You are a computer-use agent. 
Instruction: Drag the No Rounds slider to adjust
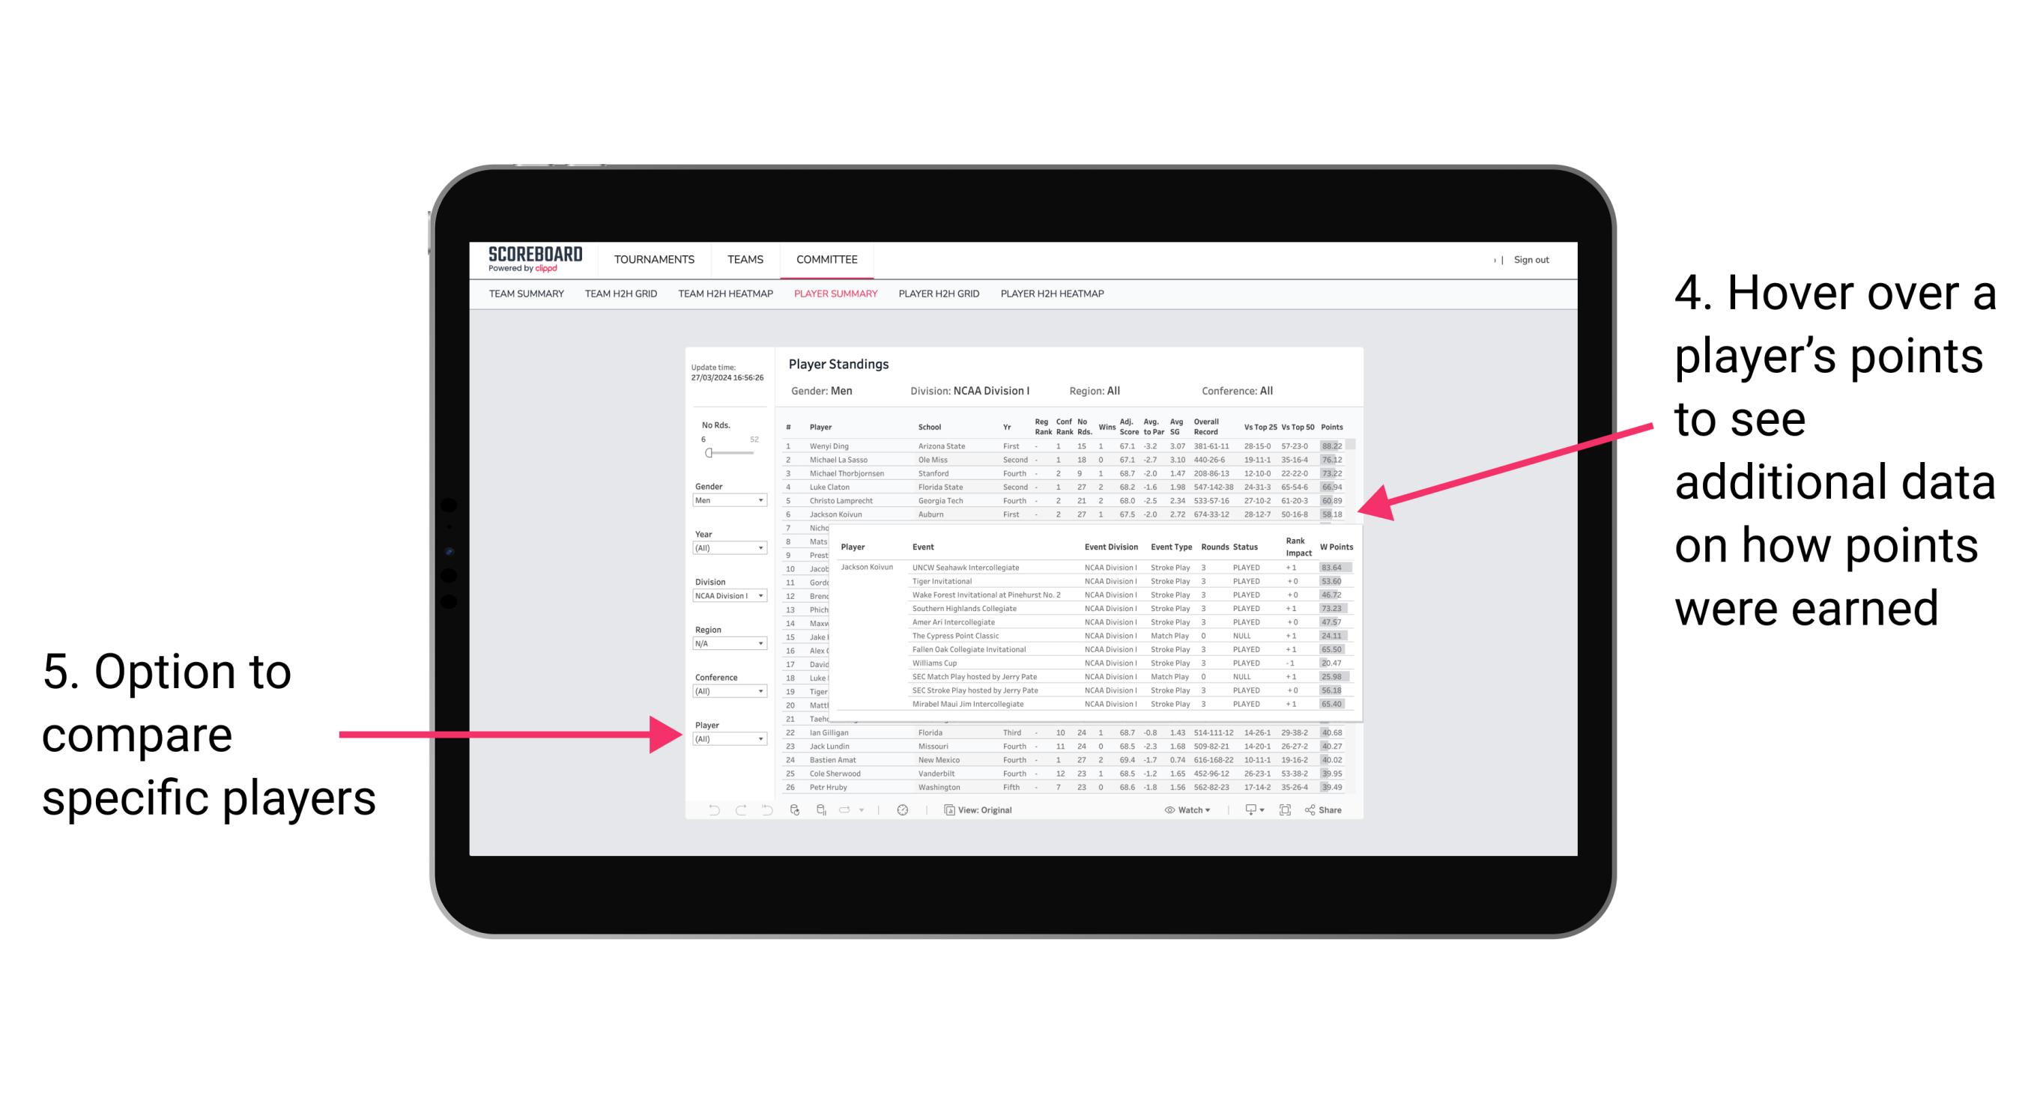pyautogui.click(x=709, y=455)
